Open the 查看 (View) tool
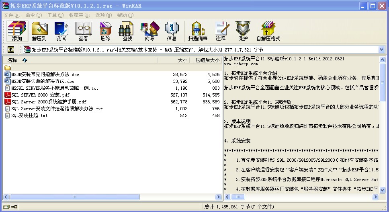Image resolution: width=389 pixels, height=212 pixels. coord(83,31)
